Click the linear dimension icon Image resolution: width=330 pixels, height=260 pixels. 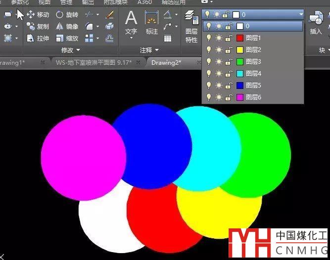168,14
